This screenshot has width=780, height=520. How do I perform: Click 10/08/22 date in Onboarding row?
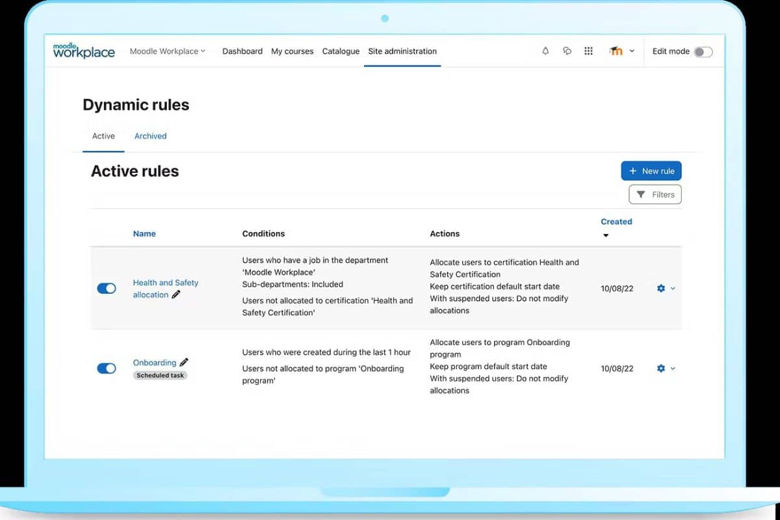tap(617, 368)
